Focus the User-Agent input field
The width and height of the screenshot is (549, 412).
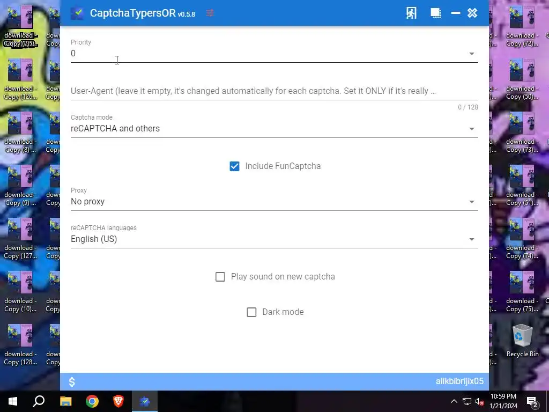pyautogui.click(x=274, y=91)
